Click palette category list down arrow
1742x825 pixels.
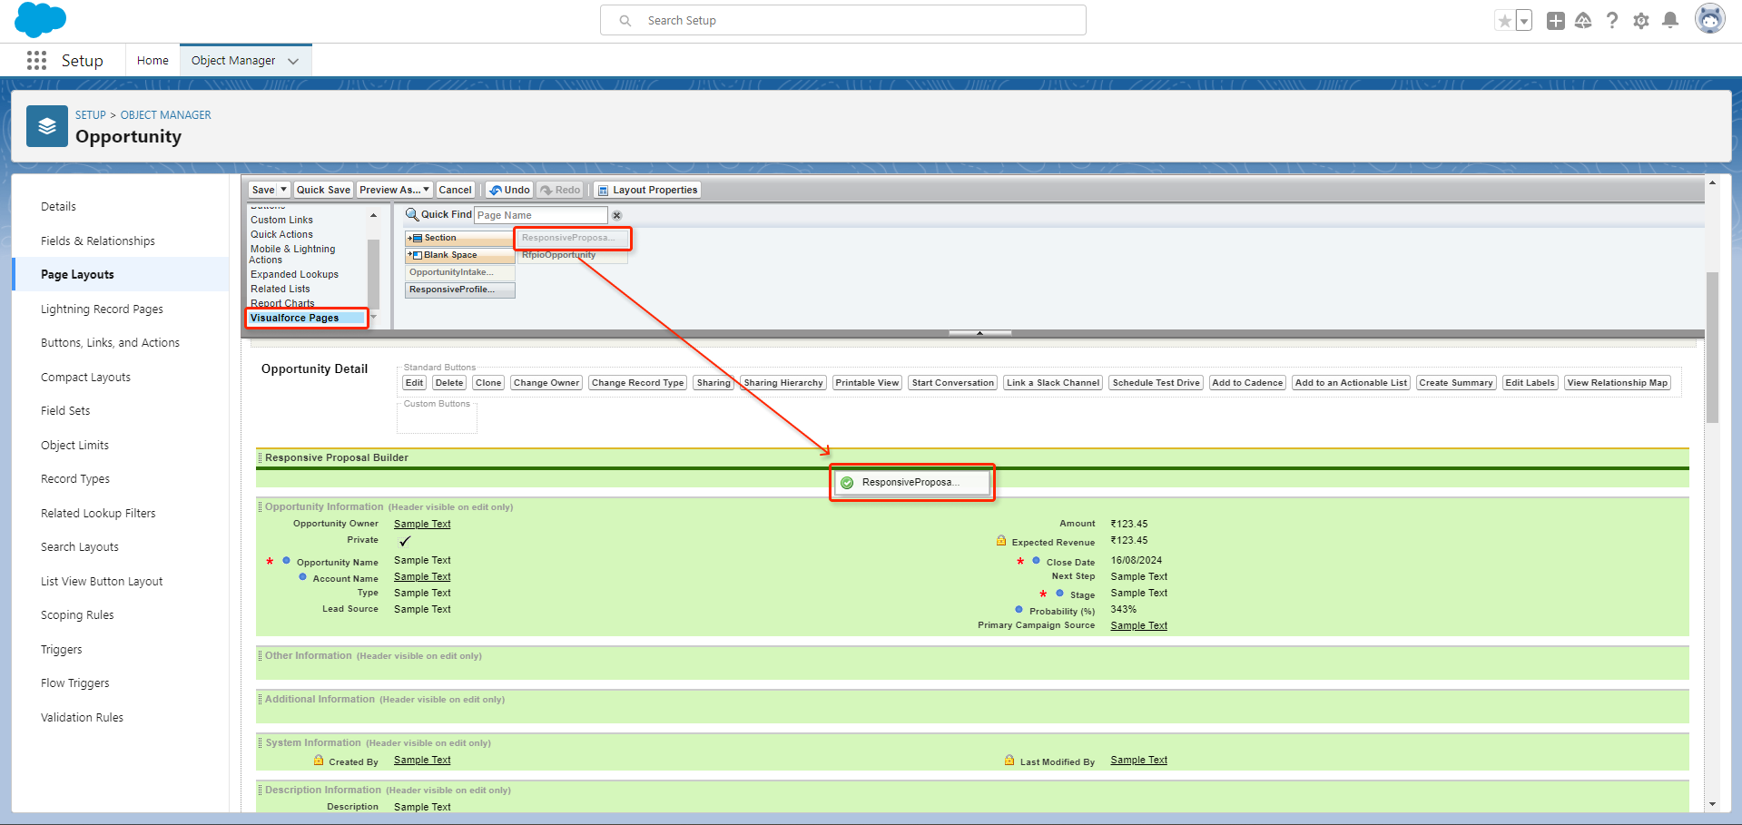[x=373, y=318]
